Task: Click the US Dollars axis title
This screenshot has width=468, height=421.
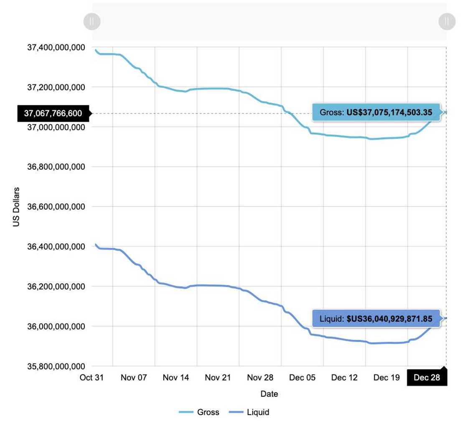Action: click(x=16, y=207)
